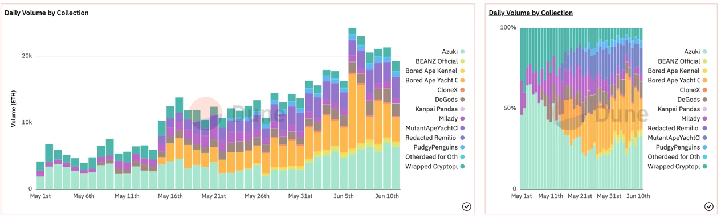The image size is (721, 219).
Task: Click the CloneX orange dot in left legend
Action: (463, 90)
